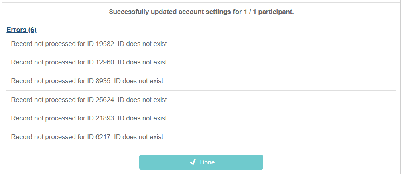Click "ID does not exist" in the 19582 row
Image resolution: width=402 pixels, height=176 pixels.
click(143, 44)
